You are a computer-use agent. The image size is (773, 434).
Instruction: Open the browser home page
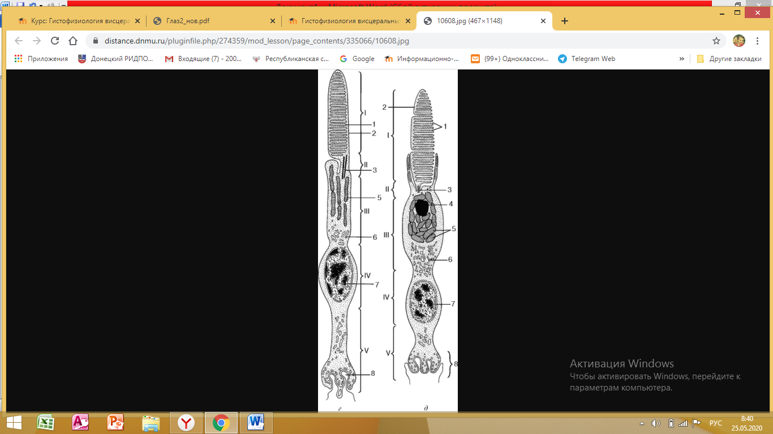click(x=73, y=41)
